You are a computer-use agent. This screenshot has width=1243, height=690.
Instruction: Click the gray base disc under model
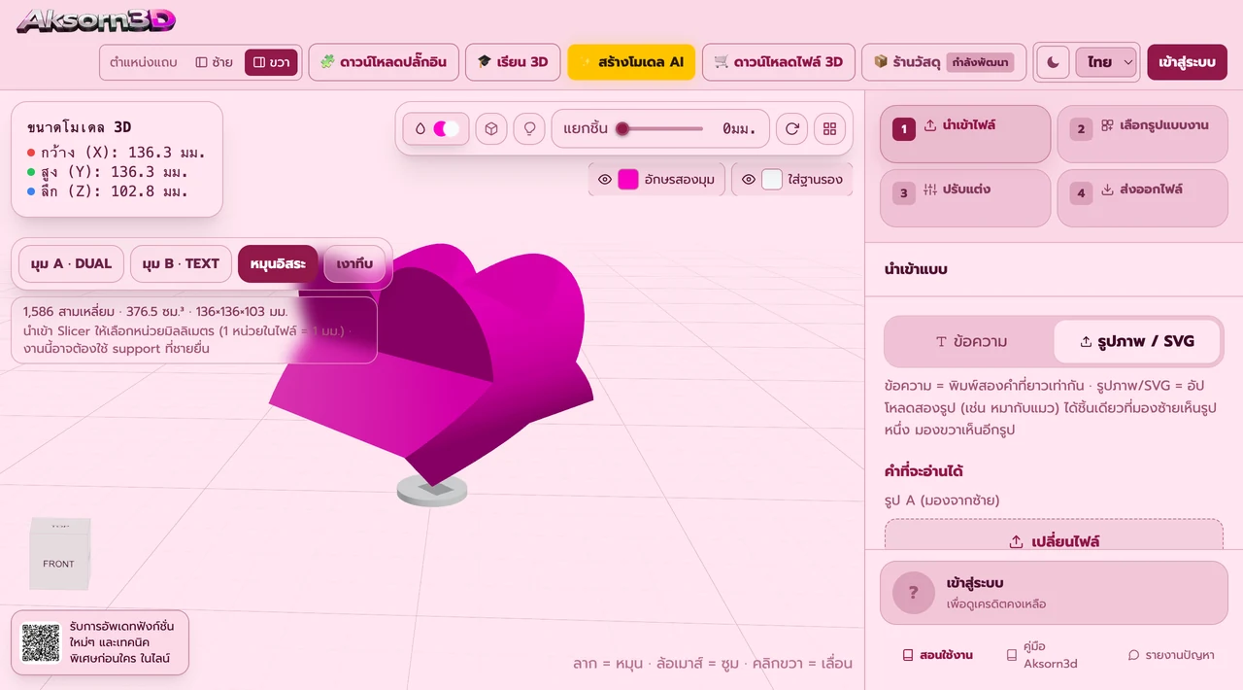432,491
